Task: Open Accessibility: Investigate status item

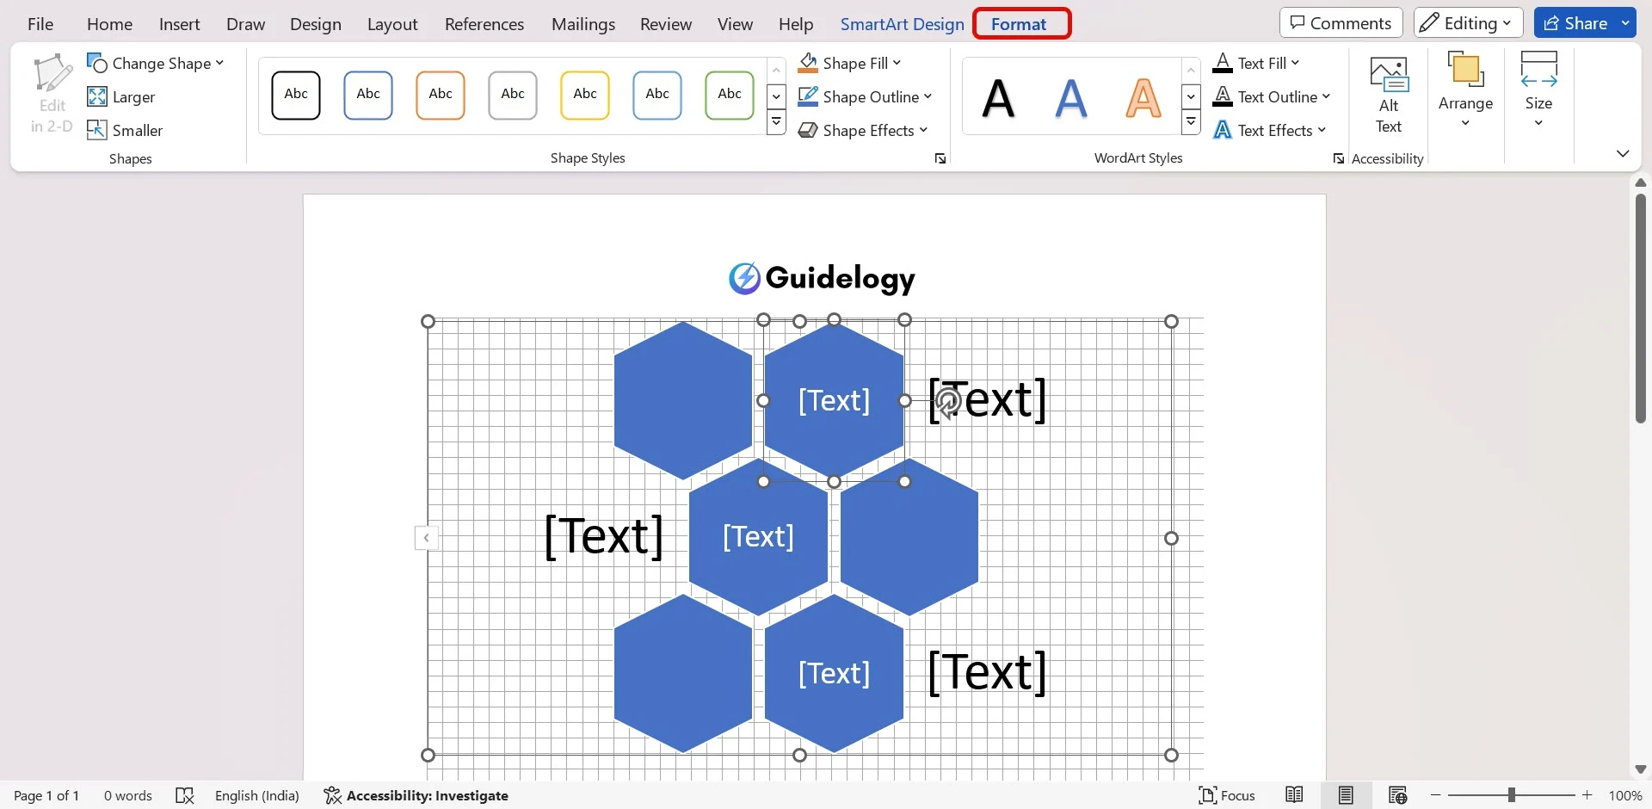Action: click(416, 795)
